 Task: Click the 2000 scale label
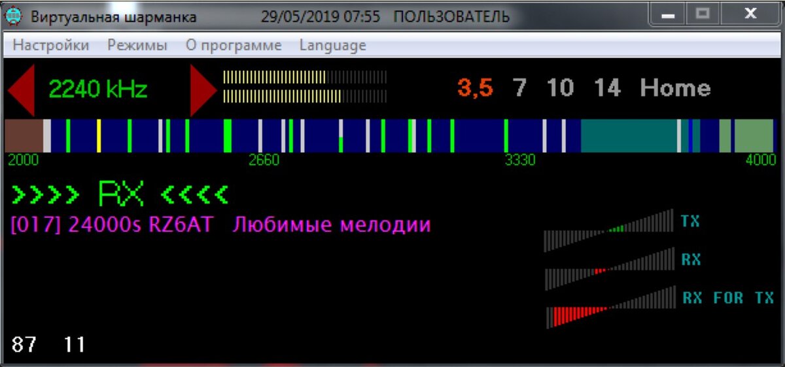(x=23, y=161)
